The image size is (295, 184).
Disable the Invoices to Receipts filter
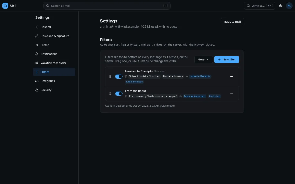coord(119,76)
